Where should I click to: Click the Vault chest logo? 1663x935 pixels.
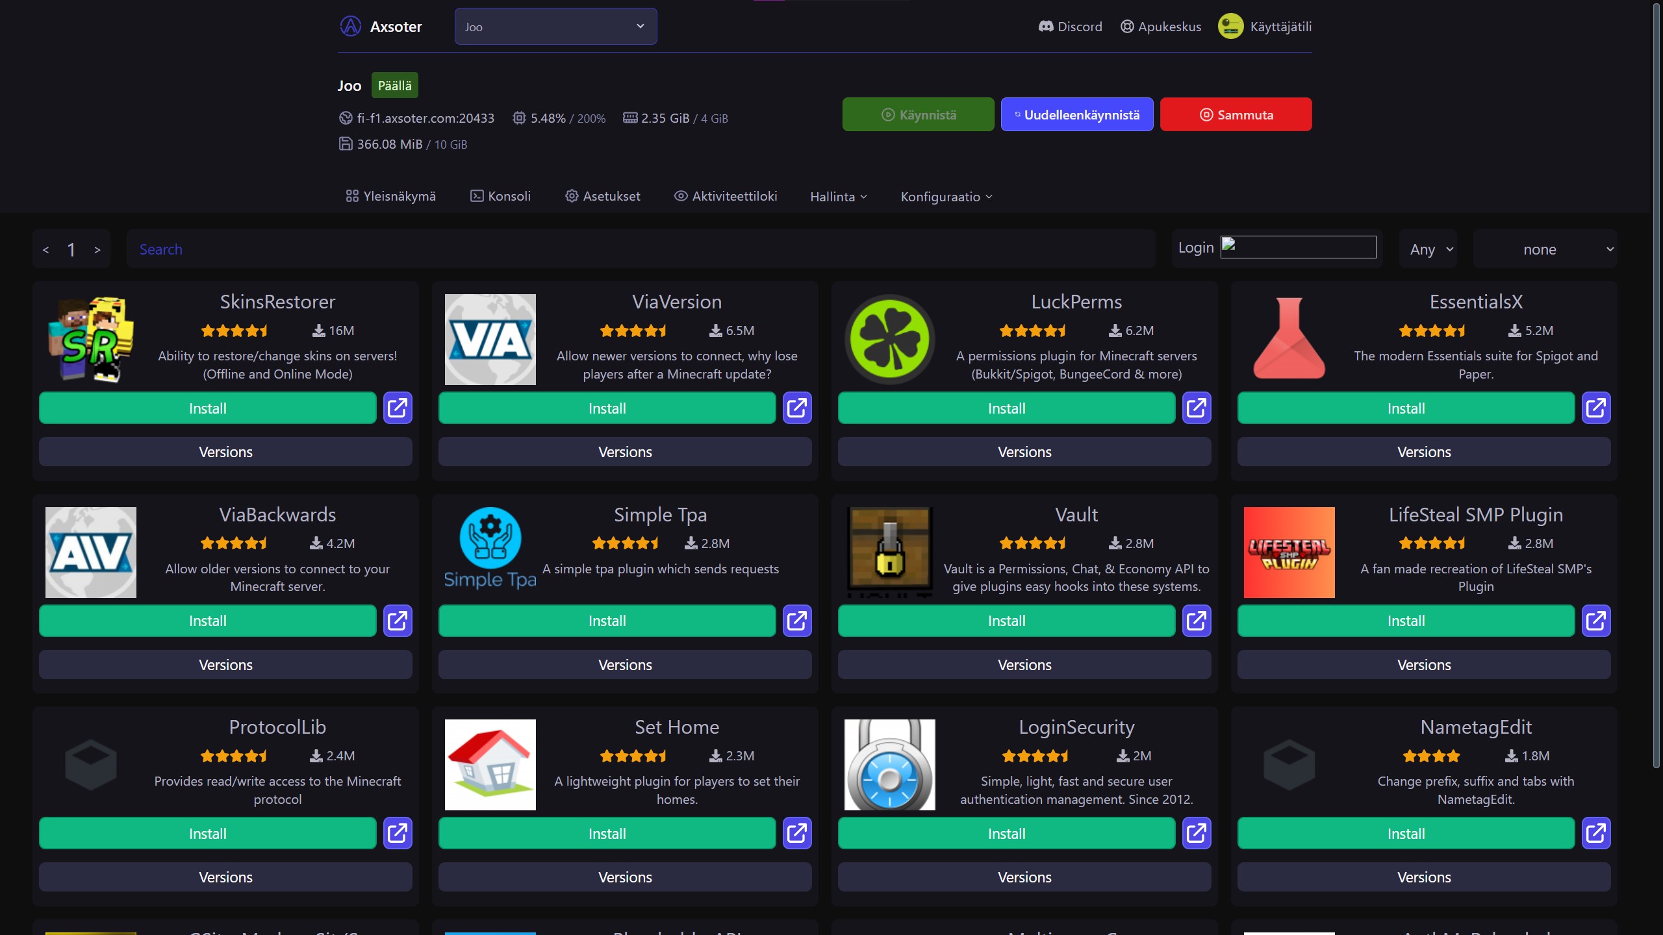[x=890, y=552]
